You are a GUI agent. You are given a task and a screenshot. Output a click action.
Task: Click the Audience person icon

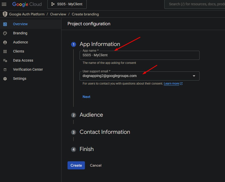[5, 42]
